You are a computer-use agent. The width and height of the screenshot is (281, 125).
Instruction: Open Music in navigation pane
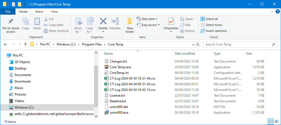(x=19, y=88)
